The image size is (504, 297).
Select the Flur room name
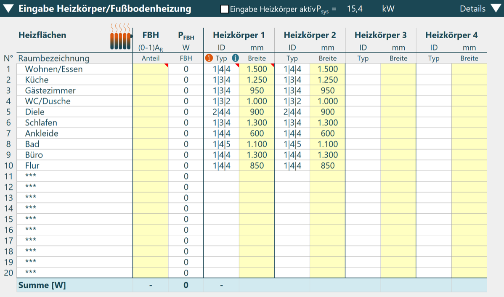(x=32, y=165)
